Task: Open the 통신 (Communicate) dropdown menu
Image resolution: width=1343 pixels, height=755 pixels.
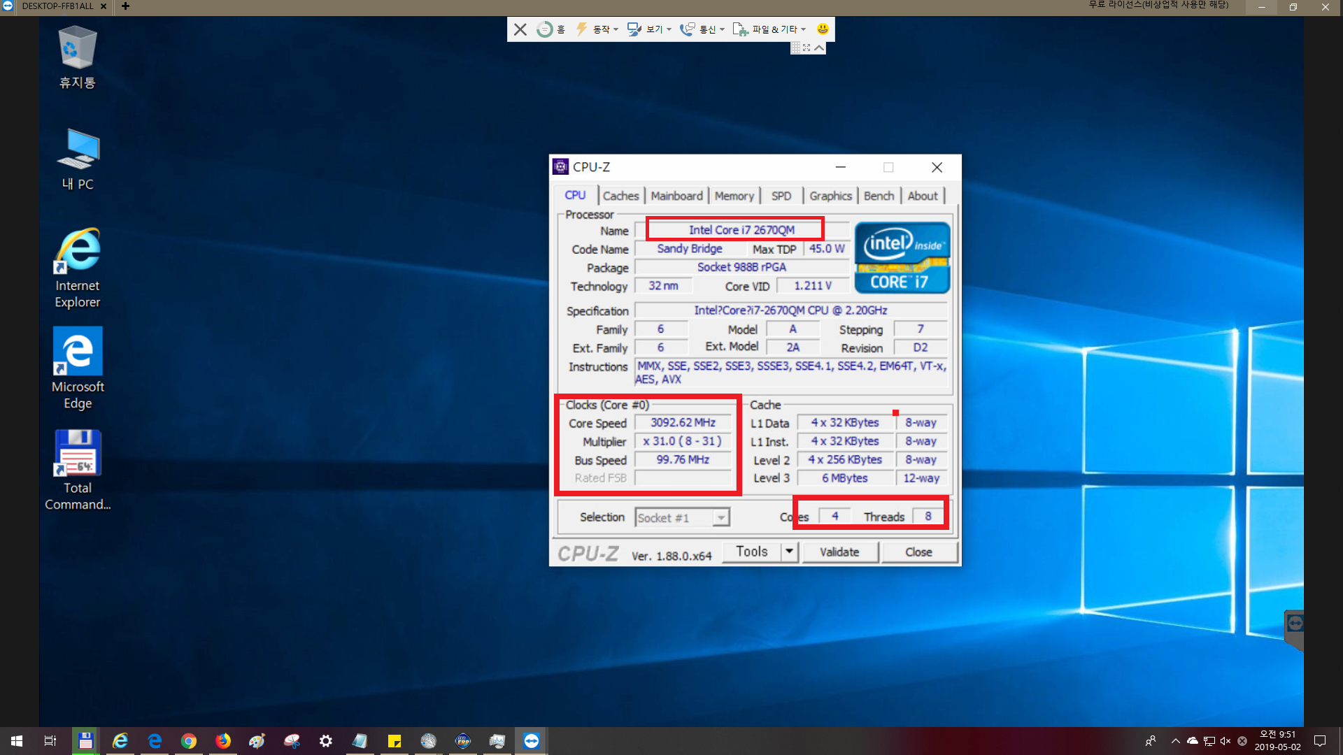Action: 702,29
